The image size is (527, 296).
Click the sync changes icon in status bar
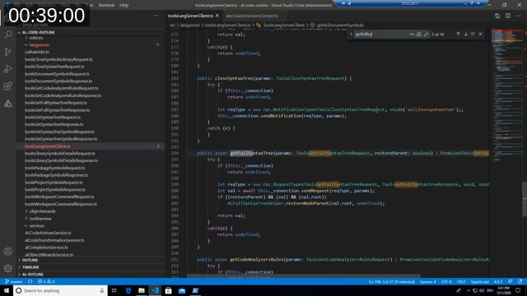click(30, 281)
